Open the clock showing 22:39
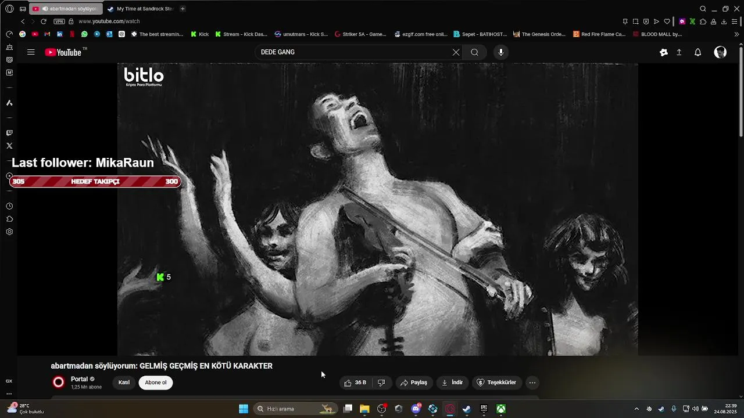744x418 pixels. click(x=726, y=409)
